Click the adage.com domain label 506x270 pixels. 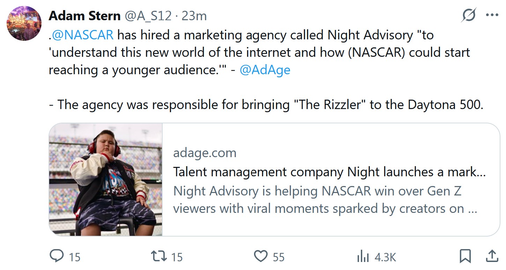205,153
